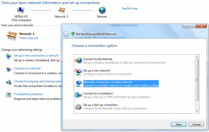Image resolution: width=209 pixels, height=132 pixels.
Task: Click the dial-up telephone icon
Action: tap(78, 107)
